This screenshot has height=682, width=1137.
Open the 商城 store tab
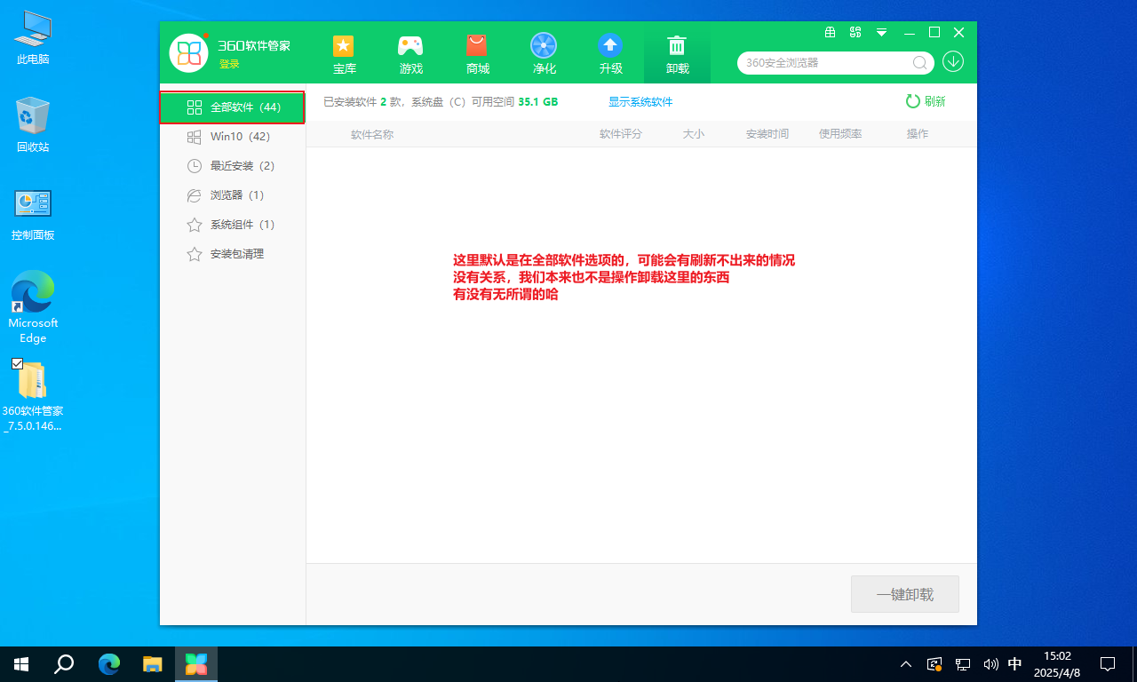[x=477, y=54]
